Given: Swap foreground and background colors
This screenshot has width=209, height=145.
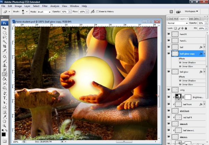Looking at the screenshot, I should [6, 130].
